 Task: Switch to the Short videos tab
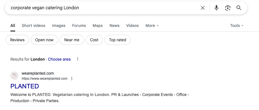pos(34,26)
